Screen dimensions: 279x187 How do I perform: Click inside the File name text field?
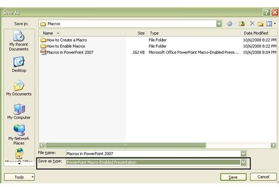(153, 153)
